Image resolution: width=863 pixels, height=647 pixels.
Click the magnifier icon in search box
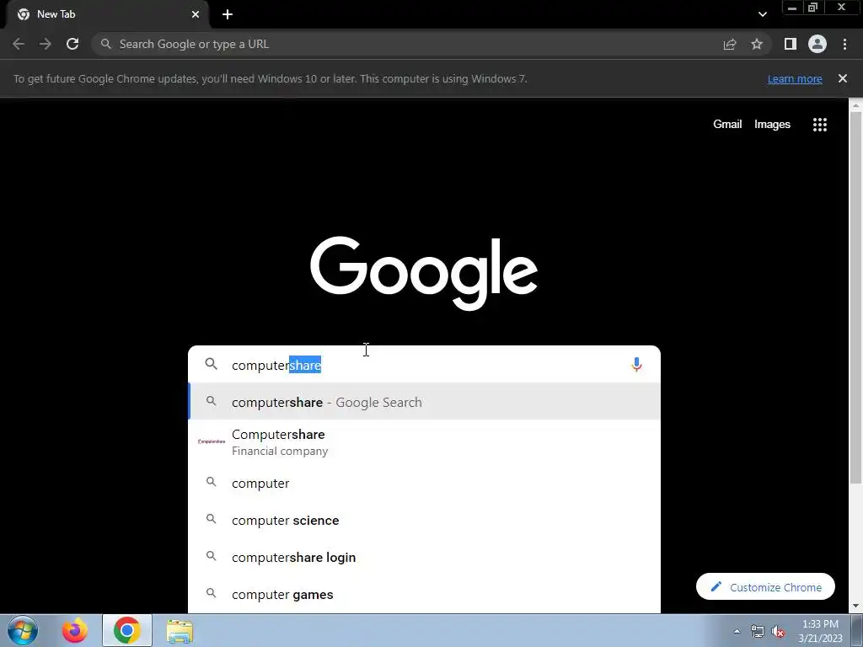click(212, 364)
